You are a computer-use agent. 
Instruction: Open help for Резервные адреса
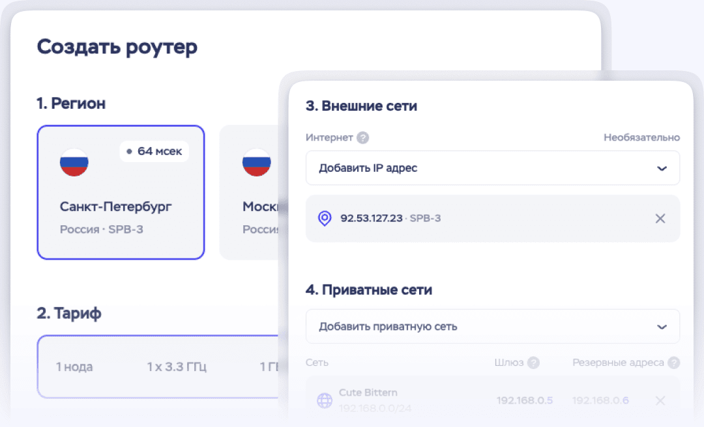673,363
